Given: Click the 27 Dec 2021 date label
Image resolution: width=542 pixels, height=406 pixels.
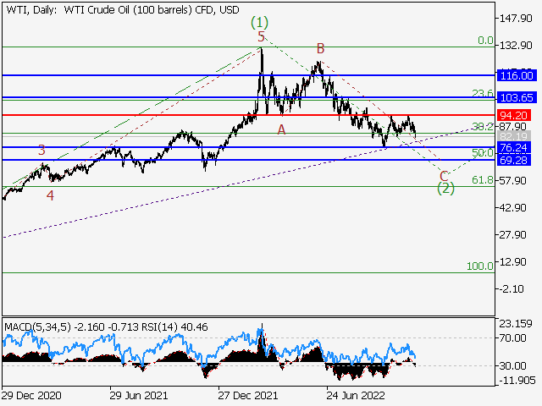Looking at the screenshot, I should (x=248, y=396).
